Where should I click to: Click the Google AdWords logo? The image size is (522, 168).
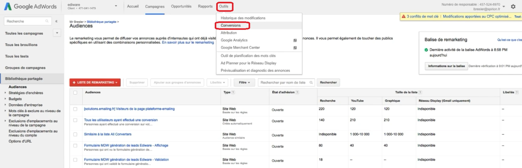point(30,6)
